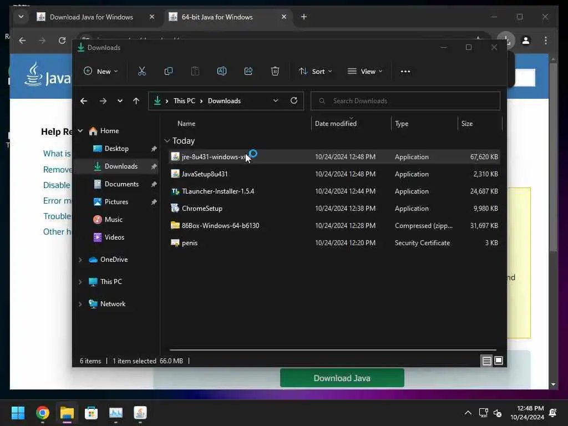Click the Cut scissors icon in Explorer toolbar
The height and width of the screenshot is (426, 568).
[x=141, y=72]
